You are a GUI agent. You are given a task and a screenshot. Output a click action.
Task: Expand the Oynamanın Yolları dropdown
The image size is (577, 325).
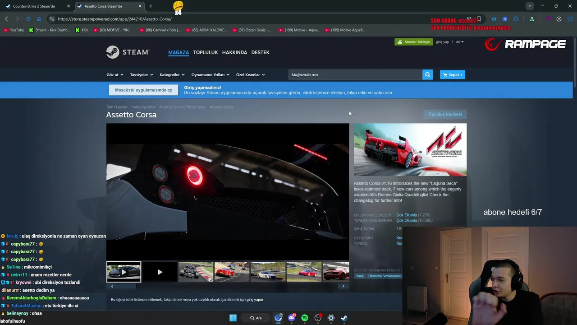click(x=211, y=74)
